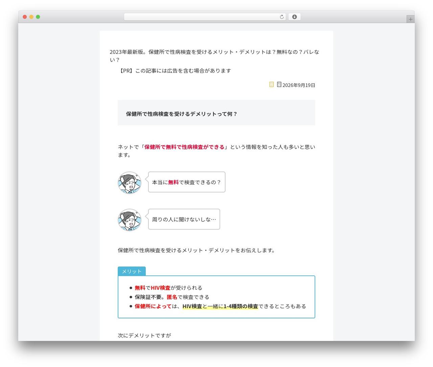This screenshot has height=367, width=433.
Task: Open the downloads button in toolbar
Action: coord(294,17)
